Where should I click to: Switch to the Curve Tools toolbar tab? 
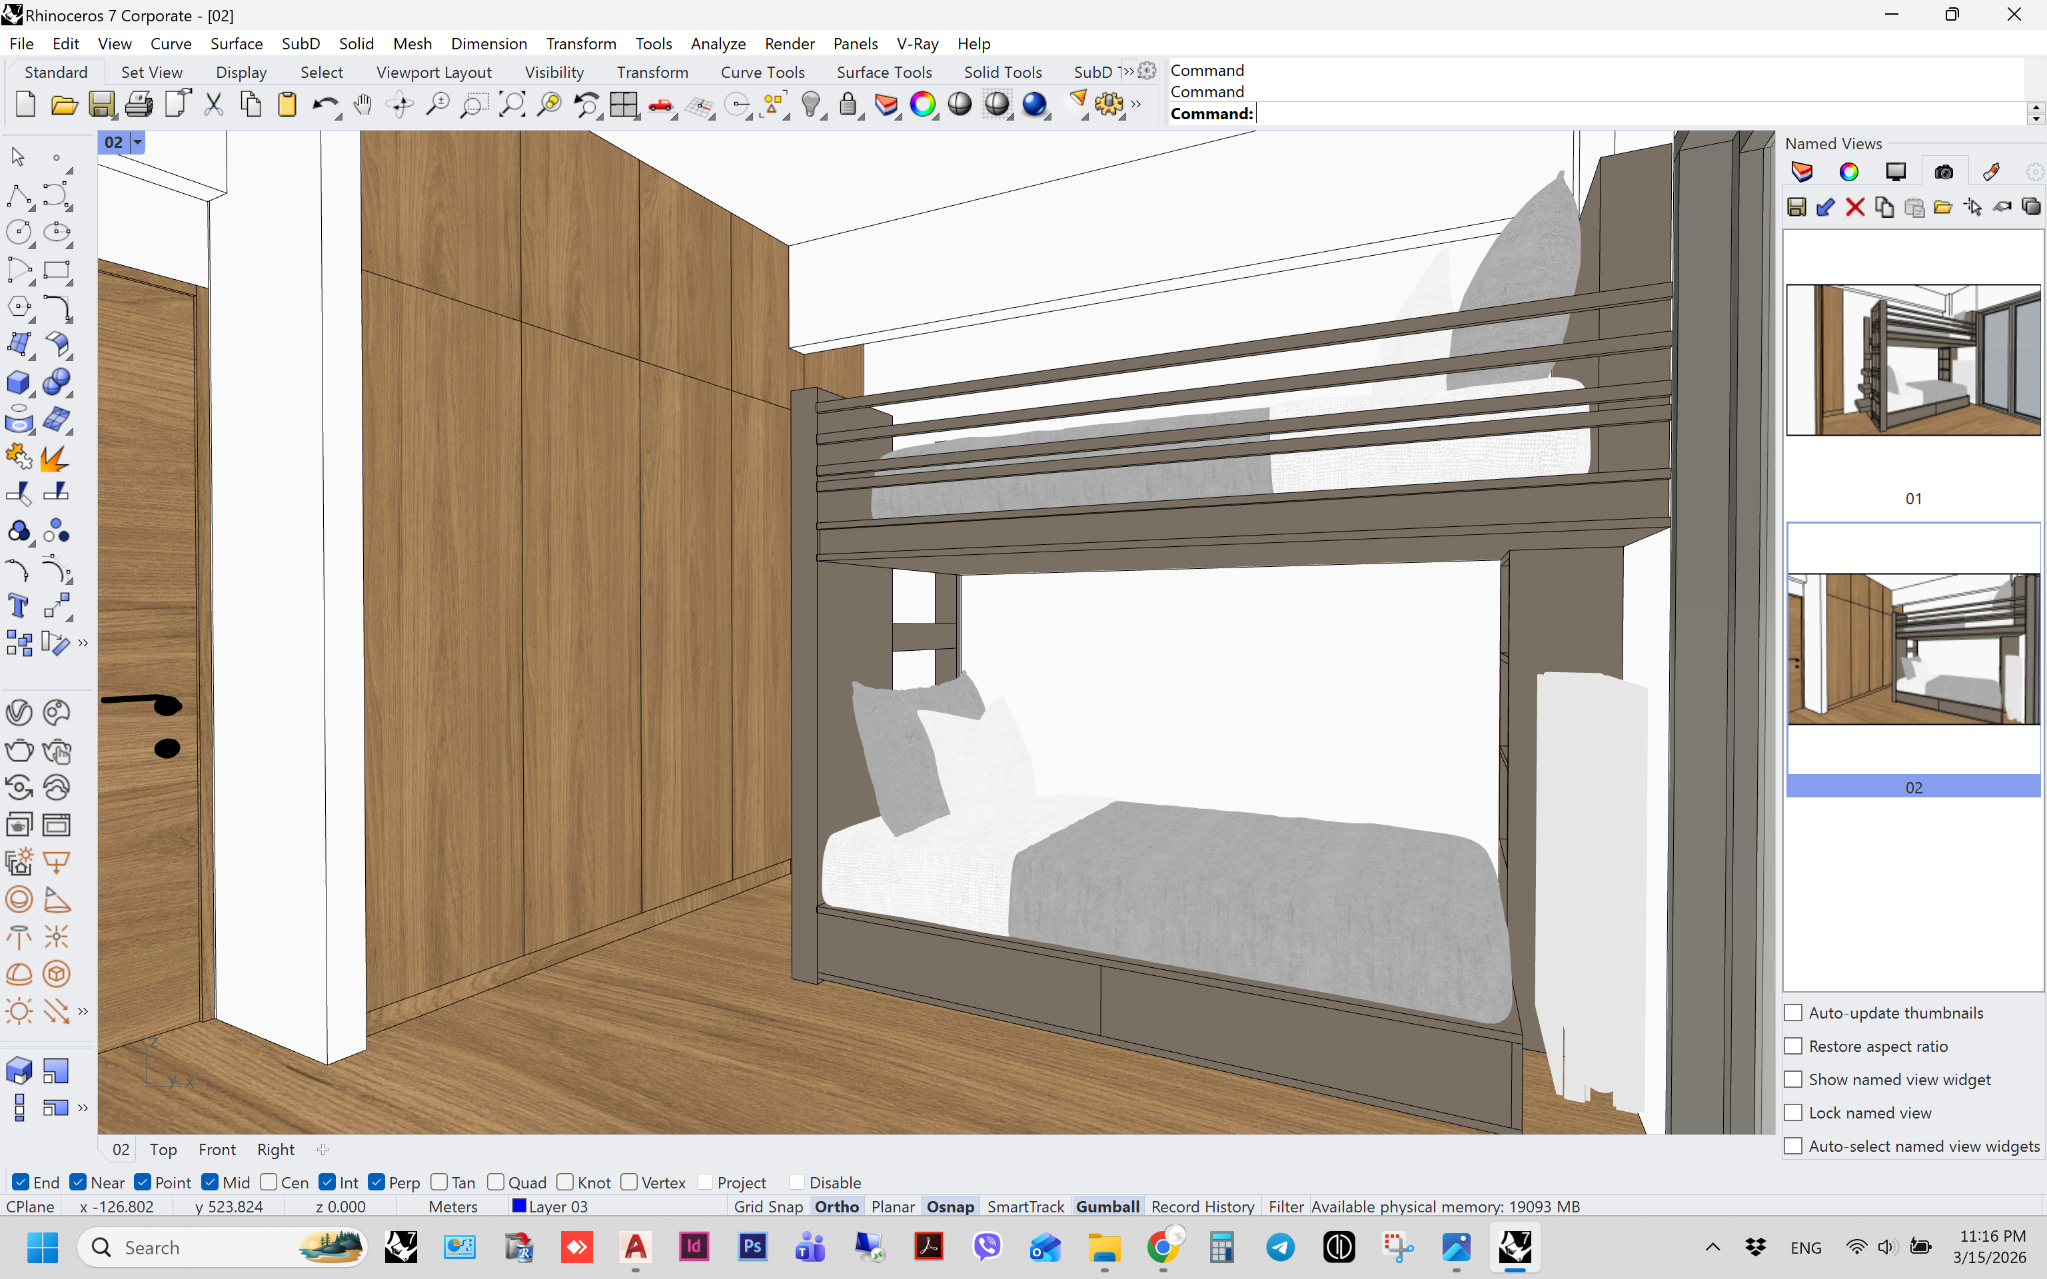pyautogui.click(x=762, y=72)
